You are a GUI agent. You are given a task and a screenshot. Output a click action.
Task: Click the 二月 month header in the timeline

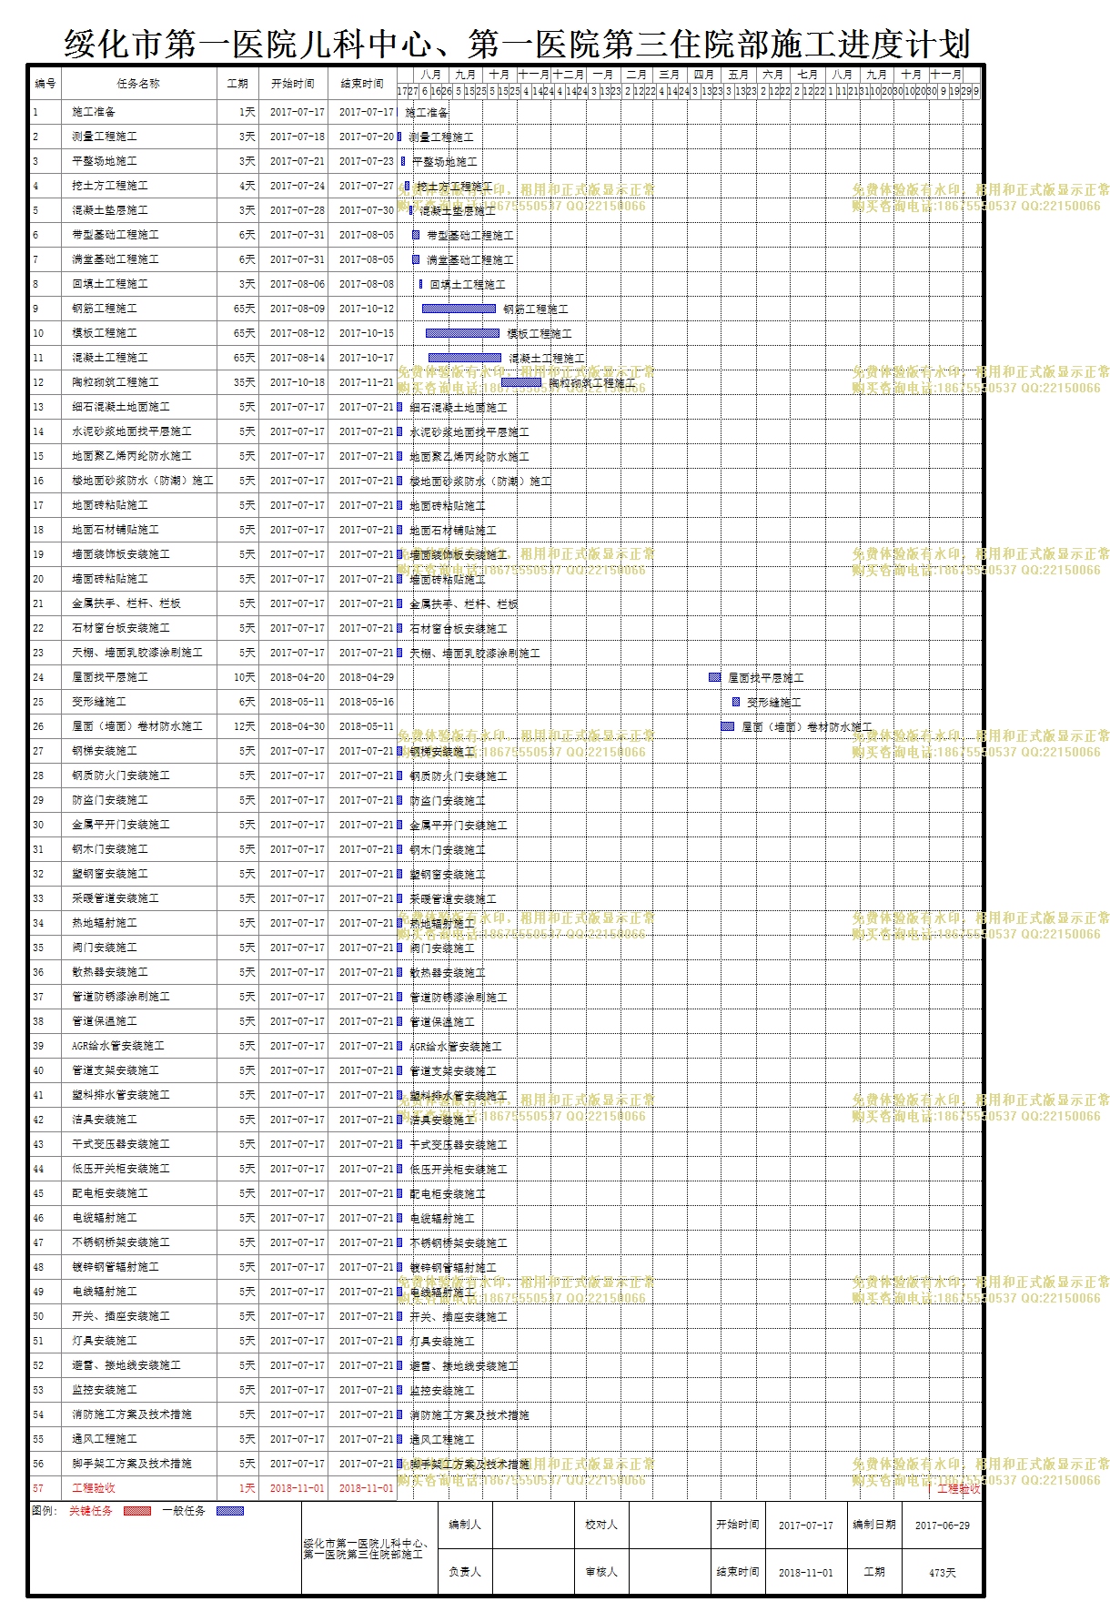[x=637, y=75]
